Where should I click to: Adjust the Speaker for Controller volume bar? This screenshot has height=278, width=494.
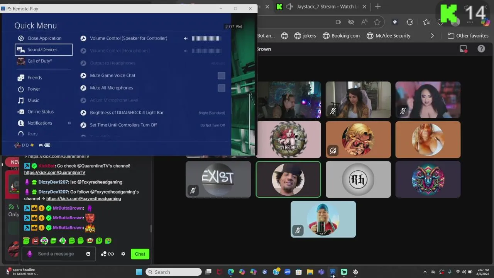click(x=206, y=38)
